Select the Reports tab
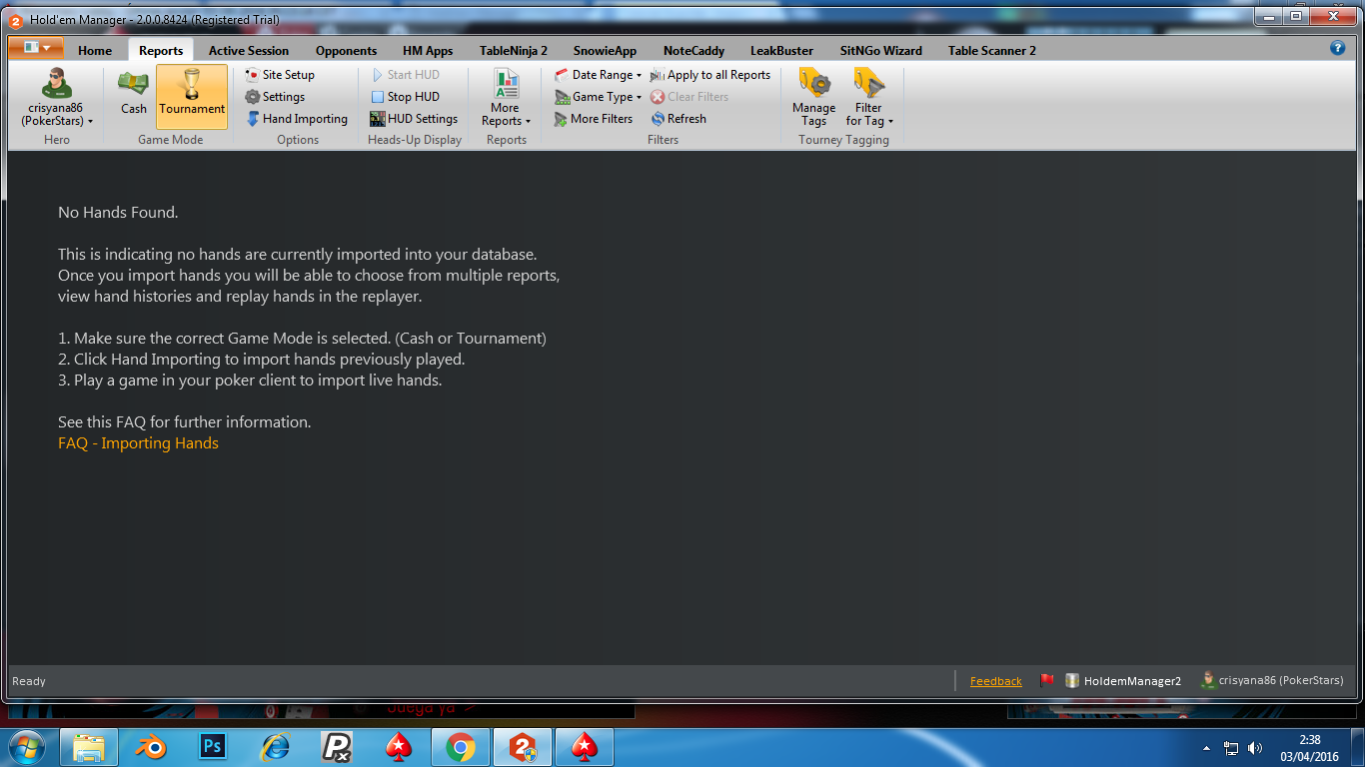This screenshot has height=767, width=1365. [161, 51]
